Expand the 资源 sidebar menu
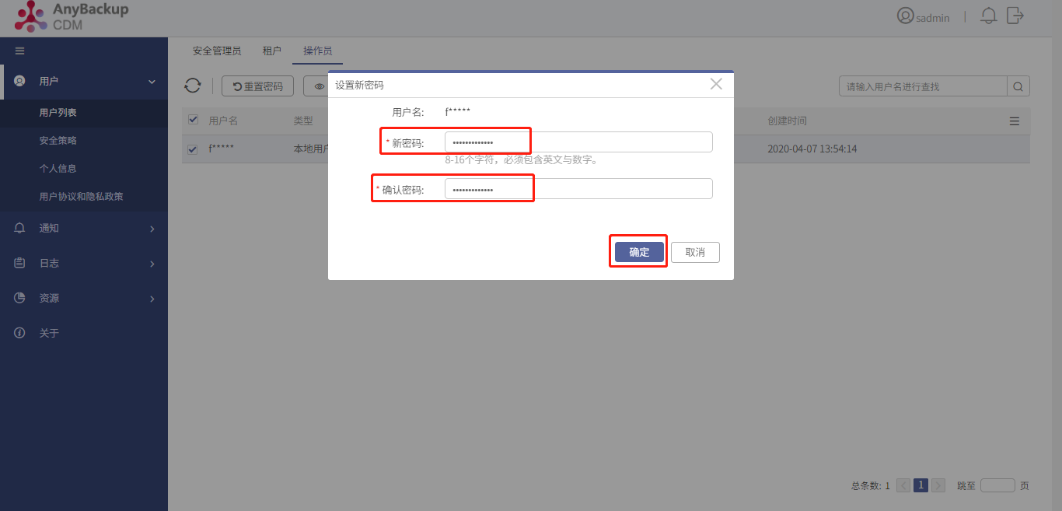The width and height of the screenshot is (1062, 511). coord(84,299)
